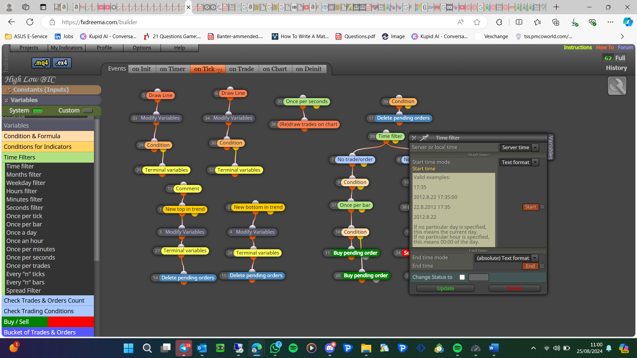Click the pin icon in Time filter panel
Image resolution: width=637 pixels, height=358 pixels.
pos(424,138)
